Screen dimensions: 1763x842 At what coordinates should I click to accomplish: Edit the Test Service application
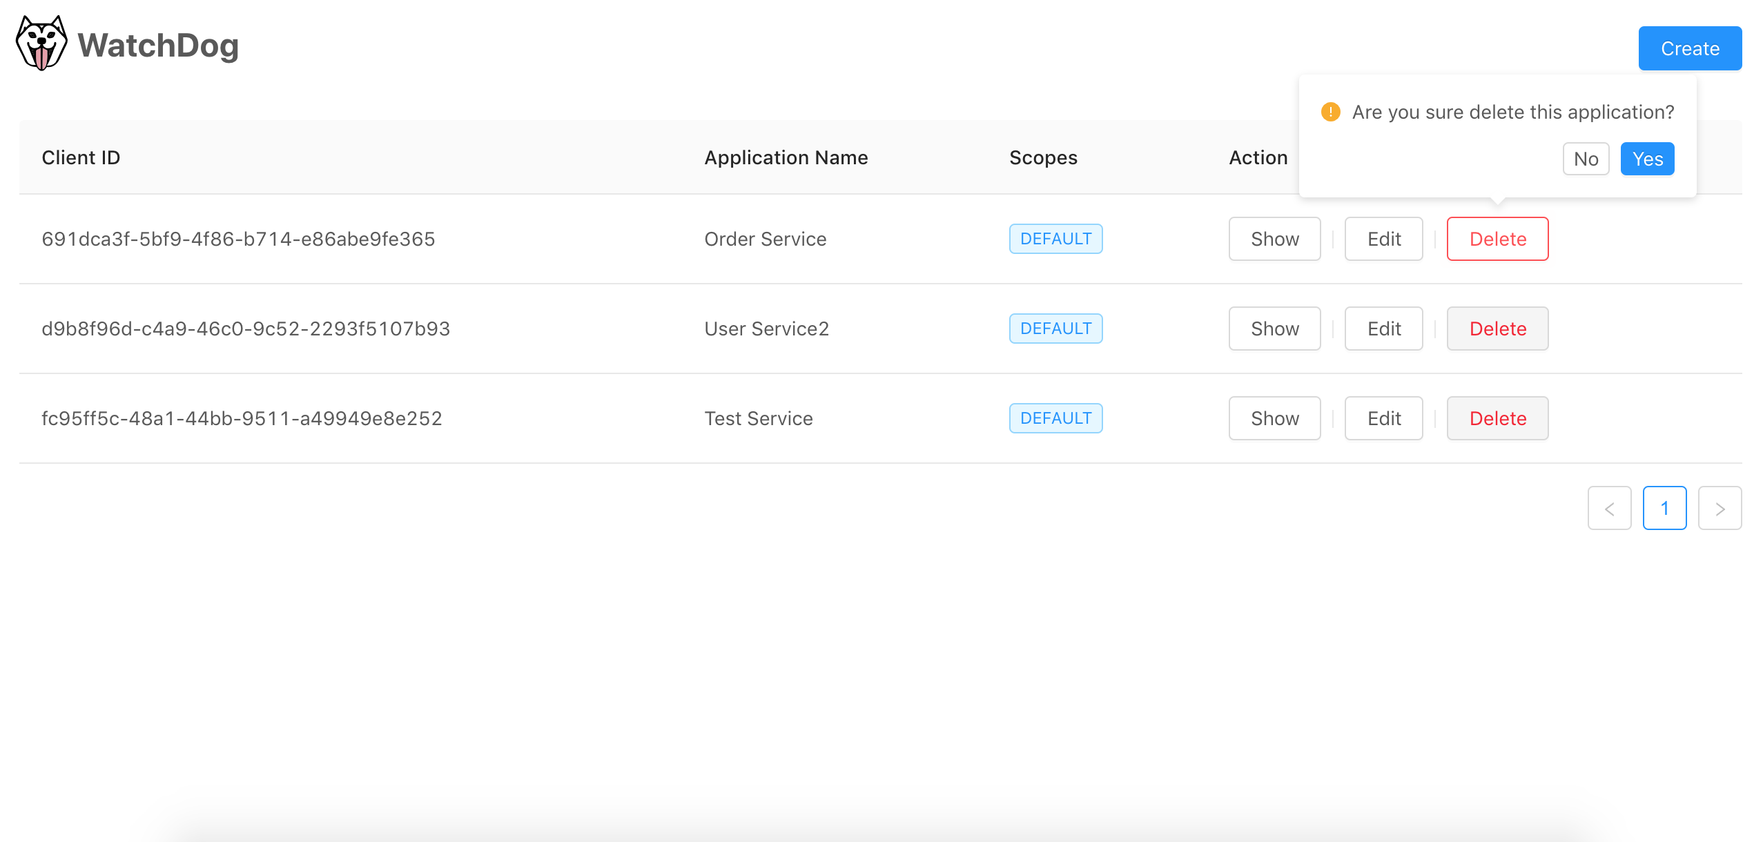[1383, 419]
